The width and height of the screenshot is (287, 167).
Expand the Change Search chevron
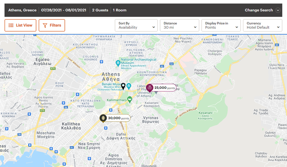278,10
